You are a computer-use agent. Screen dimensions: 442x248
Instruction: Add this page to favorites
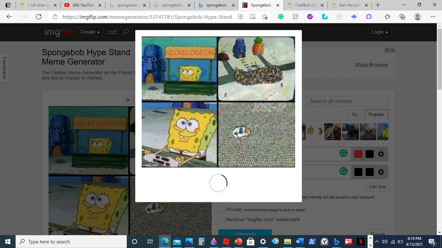pyautogui.click(x=265, y=17)
